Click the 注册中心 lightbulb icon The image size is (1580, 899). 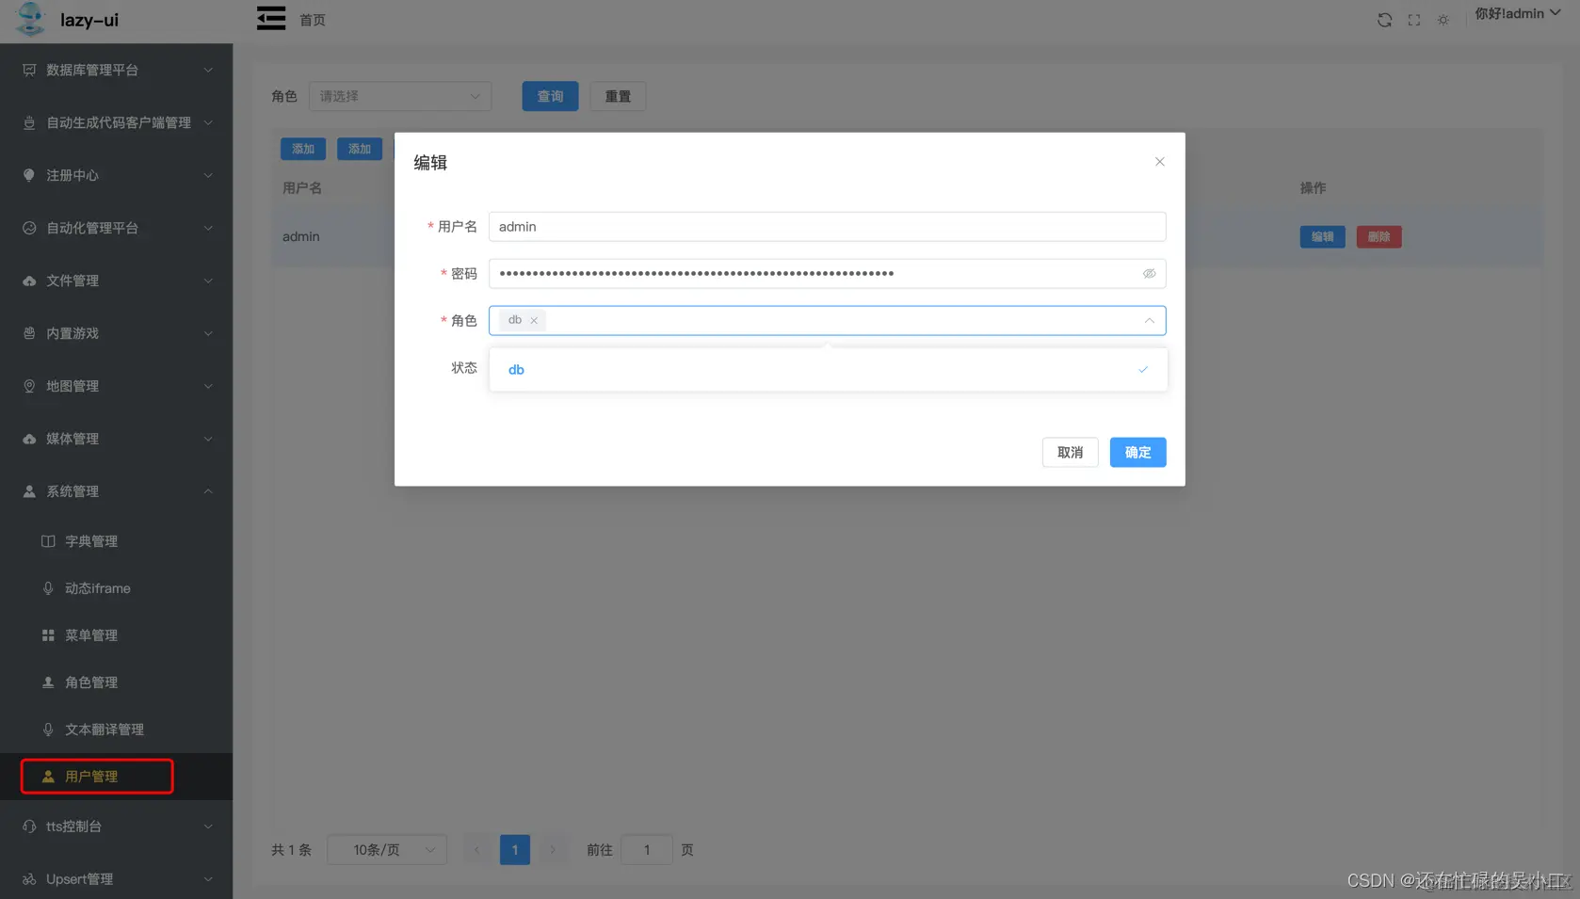point(29,175)
